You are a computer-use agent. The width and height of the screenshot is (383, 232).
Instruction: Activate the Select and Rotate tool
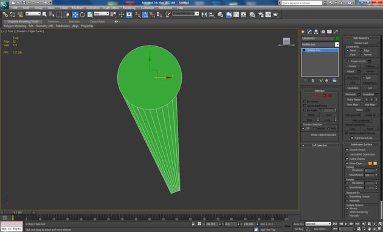(x=82, y=15)
